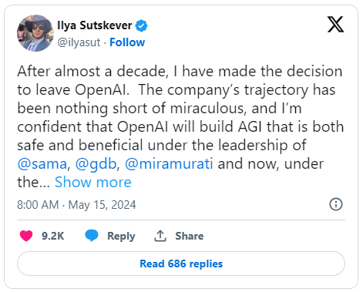Click the Ilya Sutskever display name
The width and height of the screenshot is (363, 292).
95,25
